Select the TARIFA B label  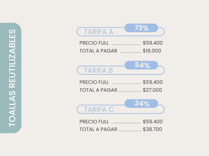(x=98, y=71)
